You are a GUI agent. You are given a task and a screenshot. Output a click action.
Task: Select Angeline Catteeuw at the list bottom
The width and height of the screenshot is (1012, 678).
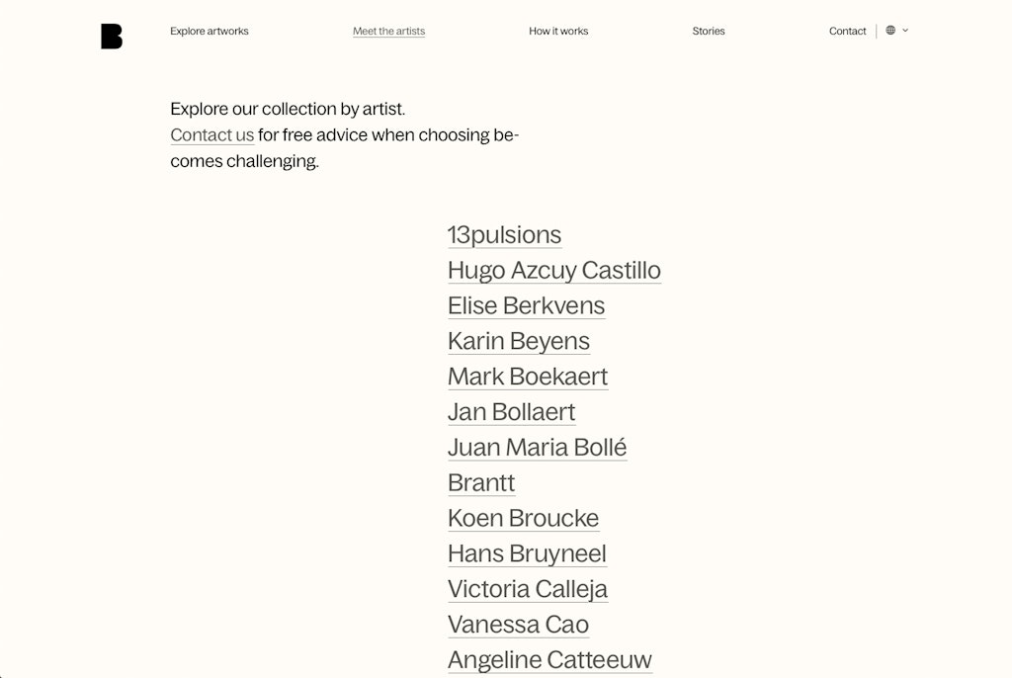[x=549, y=659]
